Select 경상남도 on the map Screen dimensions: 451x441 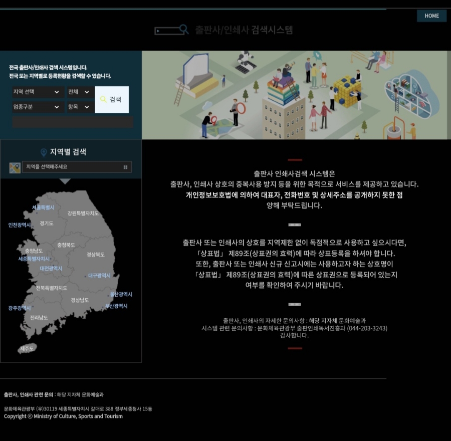coord(80,300)
